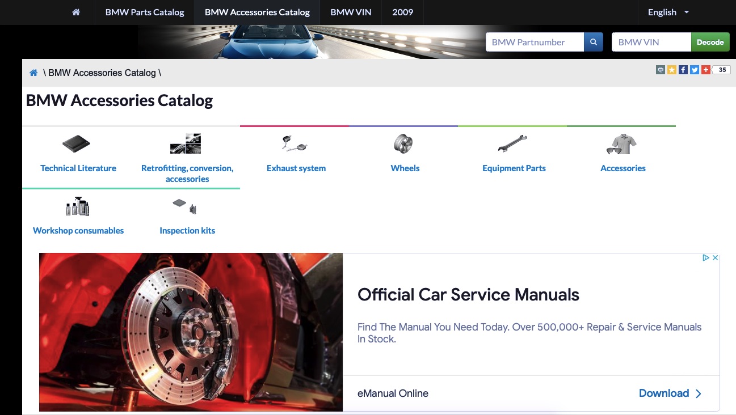Click the Retrofitting conversion accessories image icon

pos(186,144)
